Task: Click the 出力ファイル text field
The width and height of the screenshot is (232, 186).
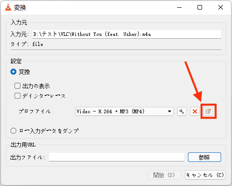Action: [x=117, y=157]
